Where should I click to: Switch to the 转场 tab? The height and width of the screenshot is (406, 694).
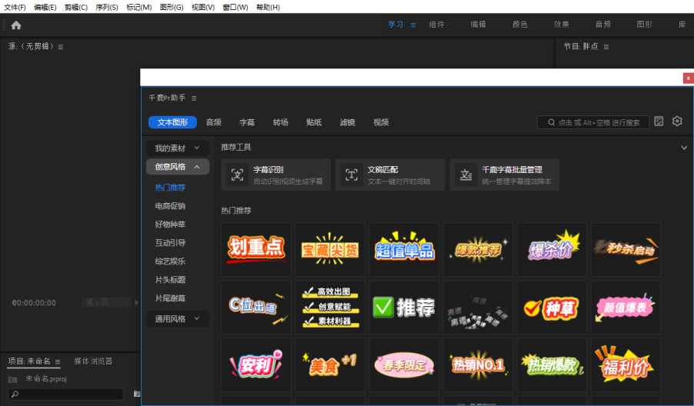pos(280,122)
